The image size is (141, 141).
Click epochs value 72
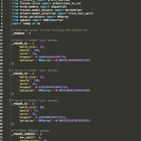[x=35, y=111]
